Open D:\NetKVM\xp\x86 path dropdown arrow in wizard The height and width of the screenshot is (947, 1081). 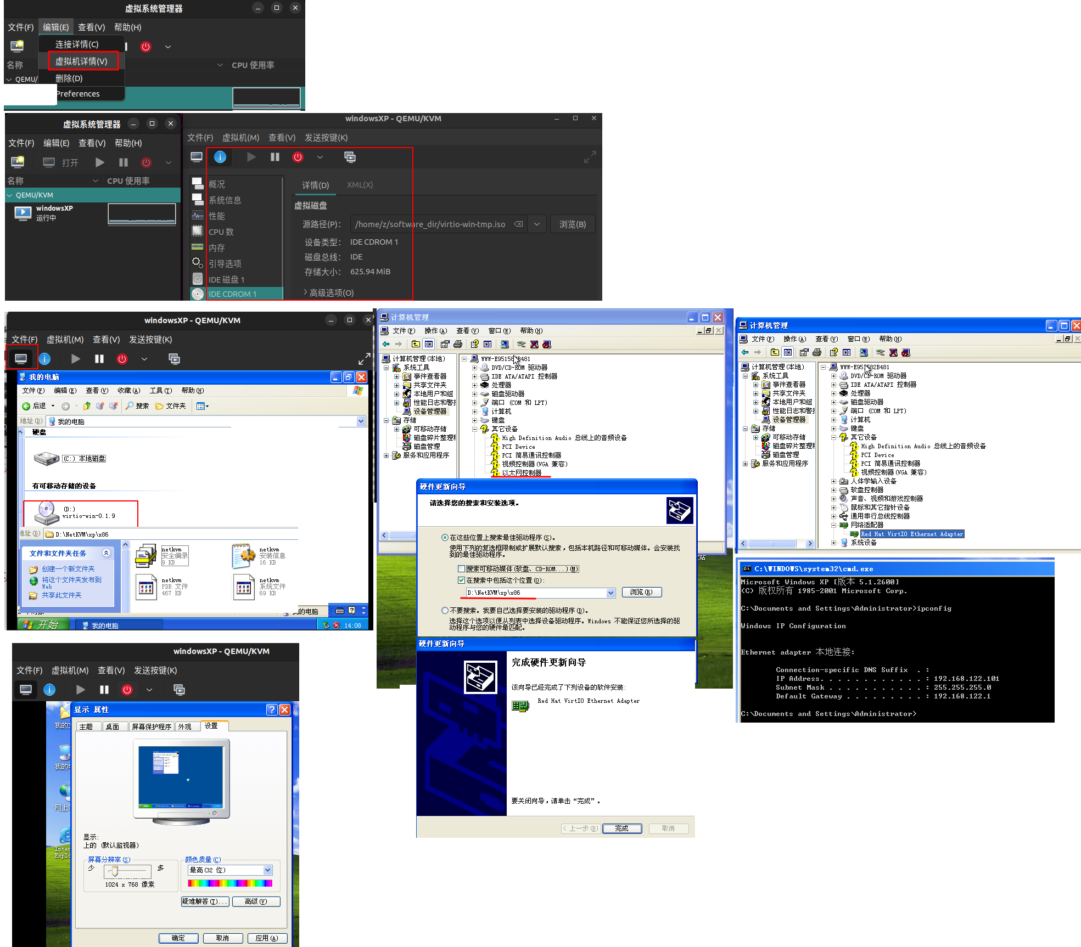610,593
